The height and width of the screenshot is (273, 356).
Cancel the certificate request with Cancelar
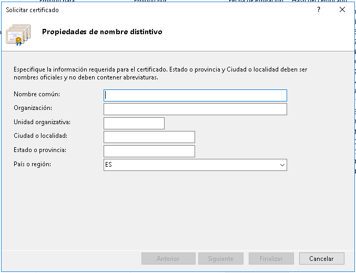point(321,259)
